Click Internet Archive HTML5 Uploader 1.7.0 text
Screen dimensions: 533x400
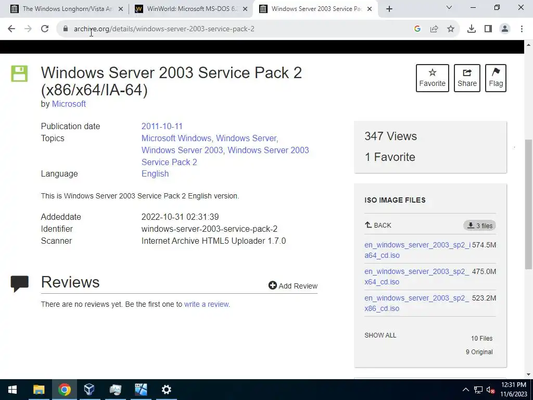[213, 241]
